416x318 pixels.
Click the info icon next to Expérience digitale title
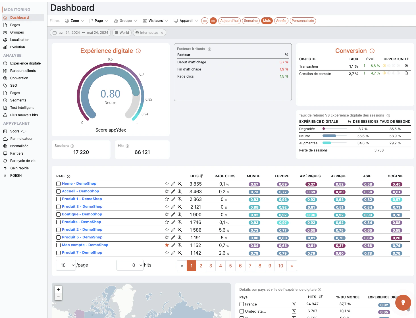tap(138, 51)
